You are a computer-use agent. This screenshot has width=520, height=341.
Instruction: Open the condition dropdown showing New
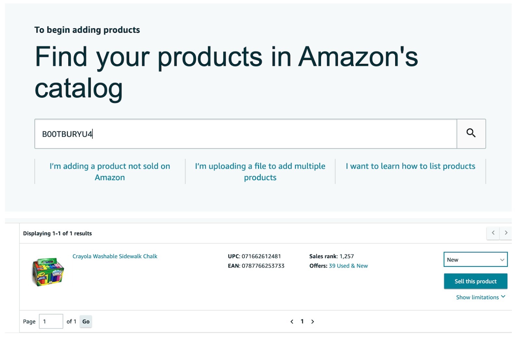pos(475,260)
